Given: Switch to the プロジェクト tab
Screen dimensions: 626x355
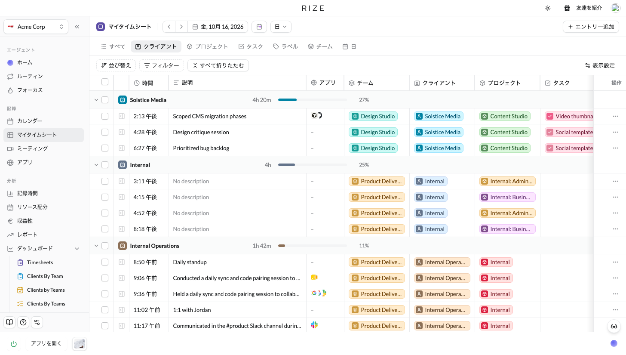Looking at the screenshot, I should coord(207,46).
